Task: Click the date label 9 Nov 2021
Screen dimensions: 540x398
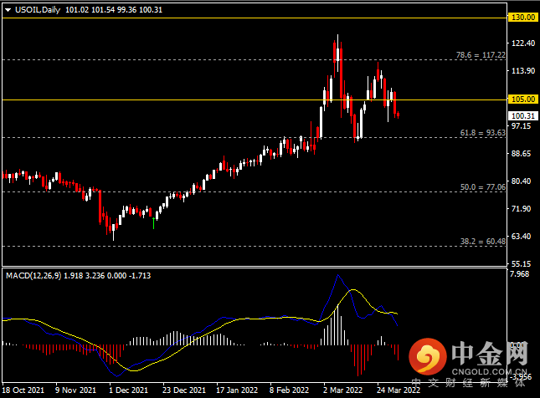Action: point(75,390)
